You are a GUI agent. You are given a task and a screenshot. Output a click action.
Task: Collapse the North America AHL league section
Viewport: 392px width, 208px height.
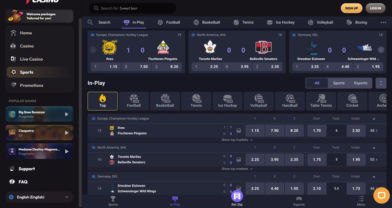pyautogui.click(x=373, y=147)
